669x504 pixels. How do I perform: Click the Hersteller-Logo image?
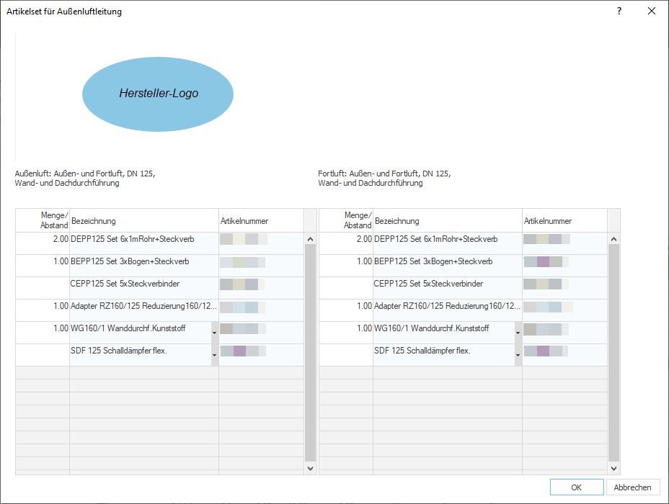click(158, 94)
